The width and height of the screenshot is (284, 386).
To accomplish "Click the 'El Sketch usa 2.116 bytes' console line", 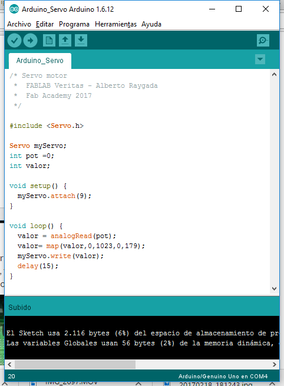I will coord(143,334).
